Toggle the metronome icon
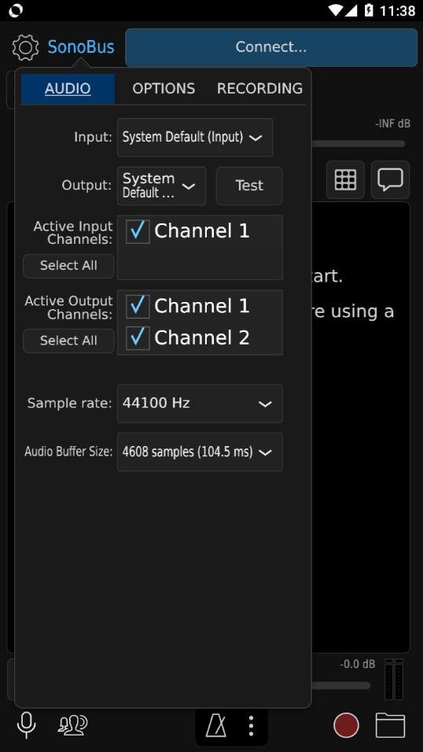The height and width of the screenshot is (752, 423). click(x=215, y=725)
